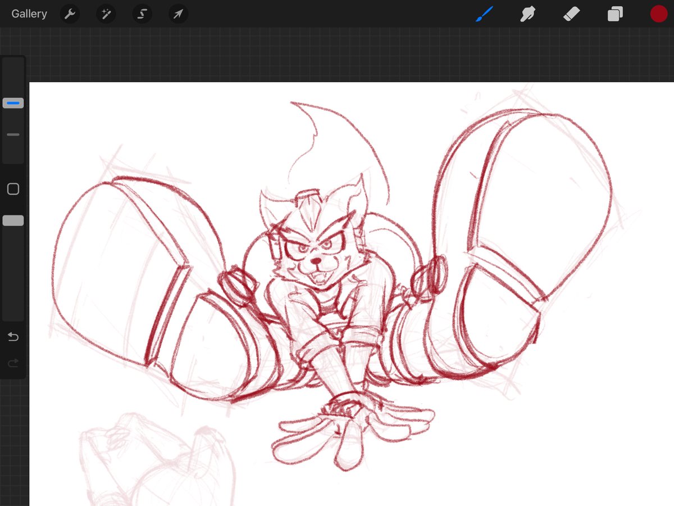674x506 pixels.
Task: Click the brush size slider handle
Action: (x=13, y=103)
